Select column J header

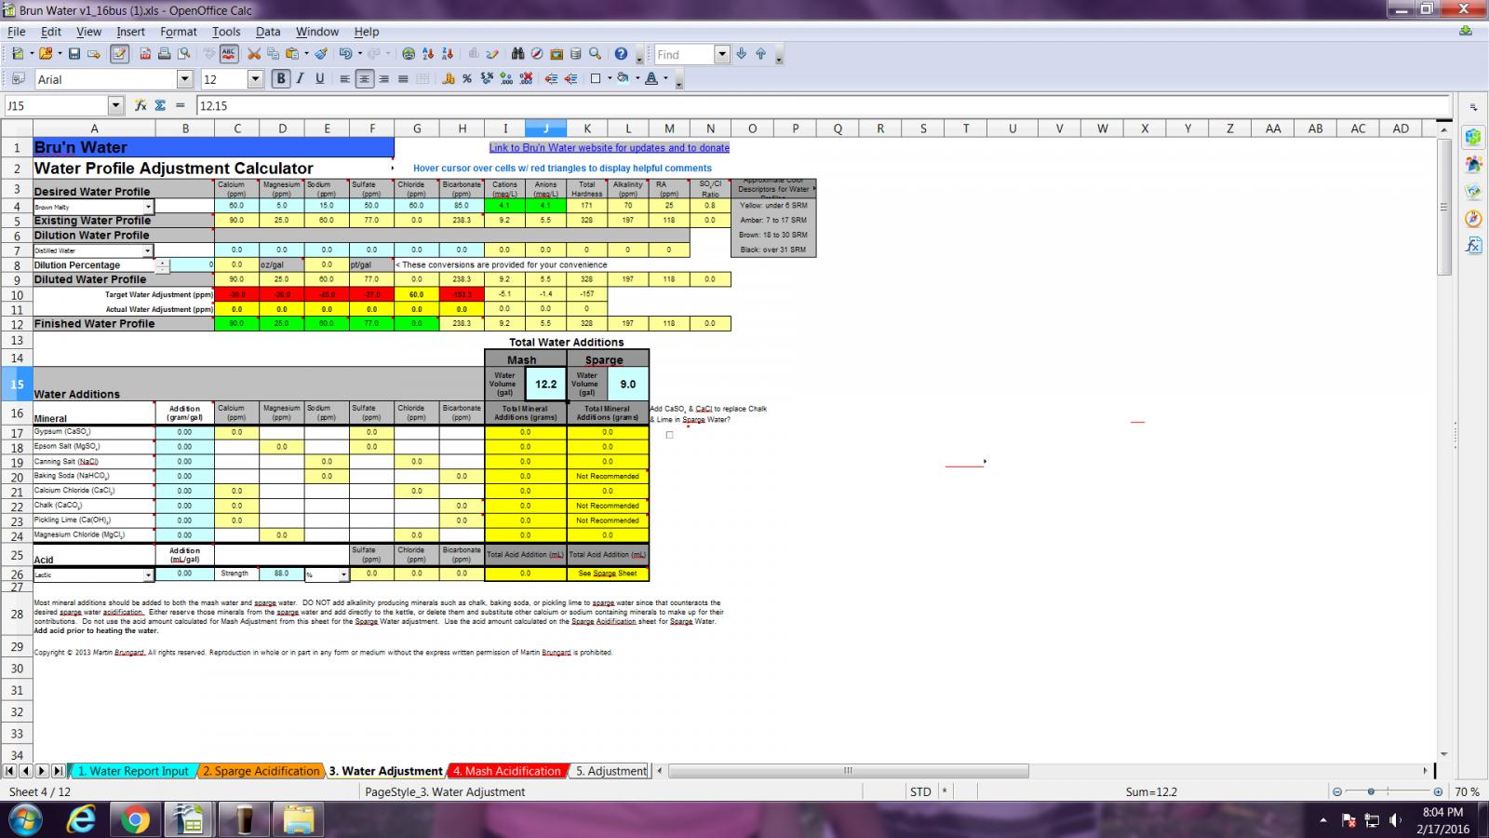(x=546, y=128)
